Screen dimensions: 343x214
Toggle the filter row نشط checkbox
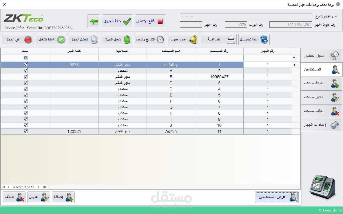(x=25, y=57)
